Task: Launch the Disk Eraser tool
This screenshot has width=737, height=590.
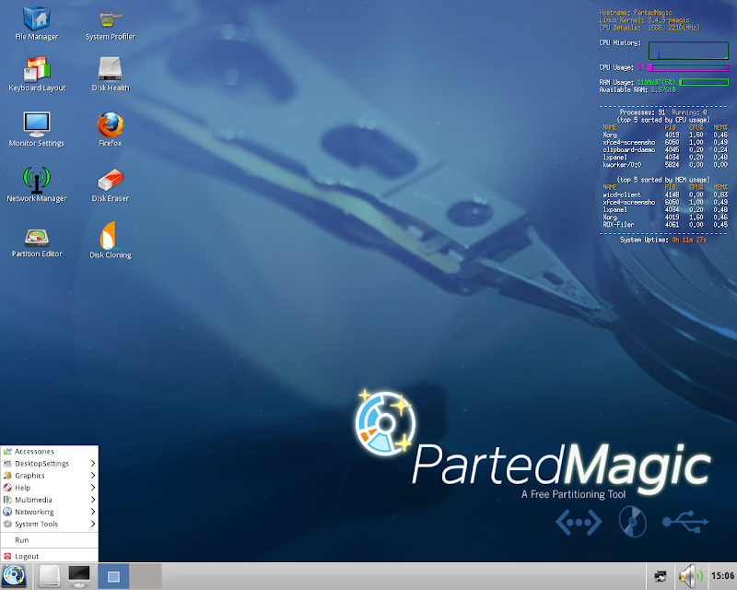Action: pos(111,185)
